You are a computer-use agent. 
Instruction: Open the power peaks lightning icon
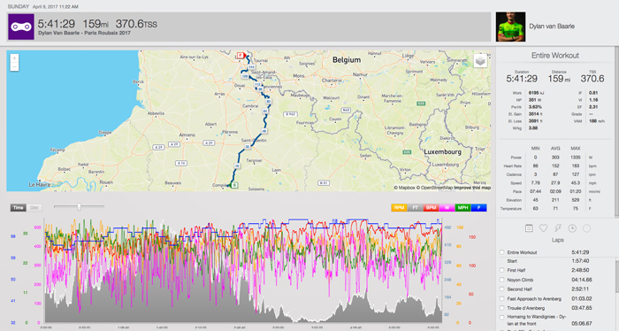pos(558,228)
